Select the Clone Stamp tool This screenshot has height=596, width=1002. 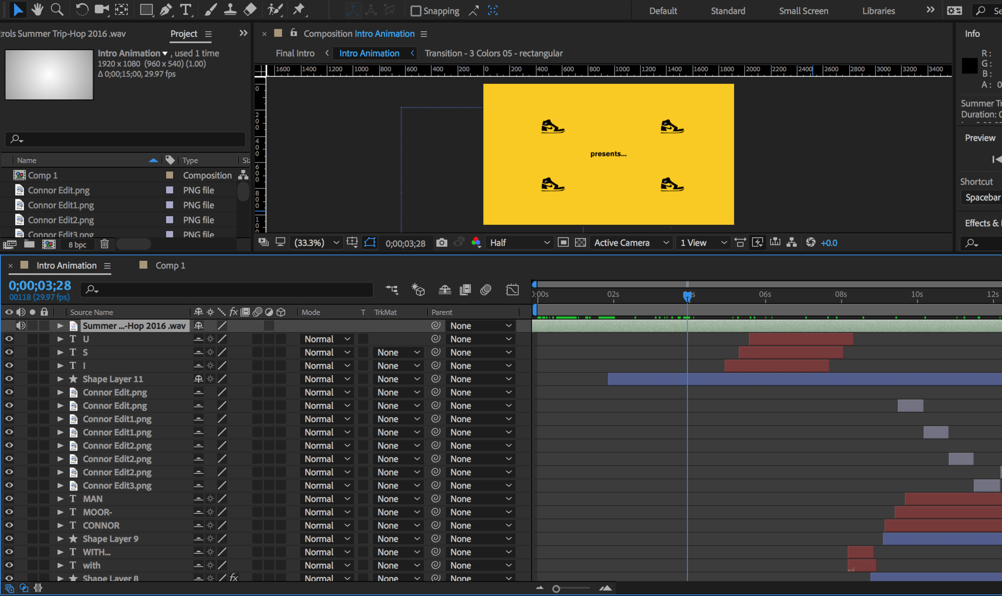pyautogui.click(x=230, y=10)
